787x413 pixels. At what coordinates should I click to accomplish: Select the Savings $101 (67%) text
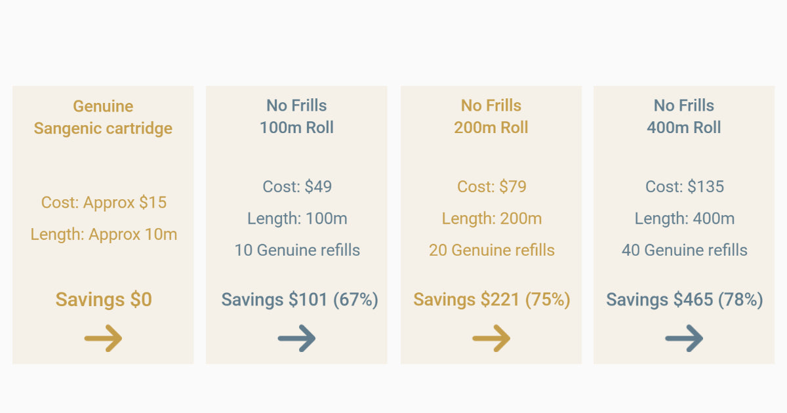click(300, 300)
